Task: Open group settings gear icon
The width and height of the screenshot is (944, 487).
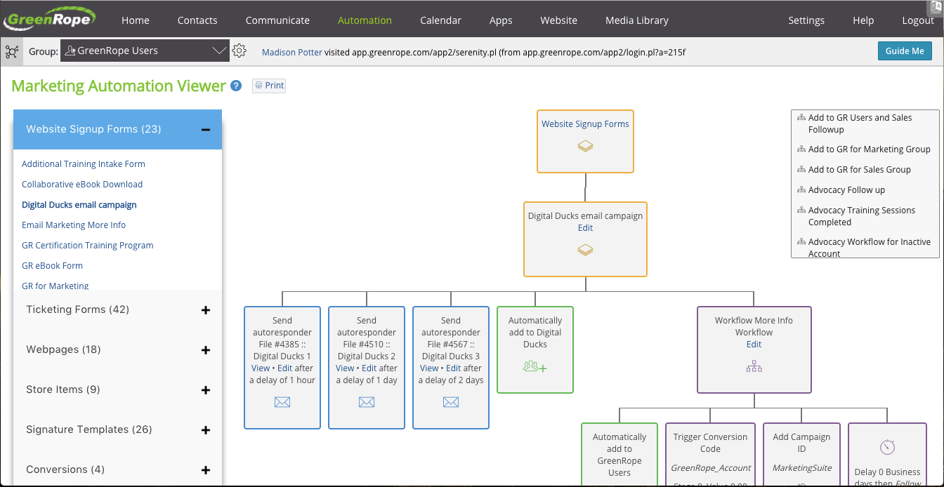Action: pos(240,51)
